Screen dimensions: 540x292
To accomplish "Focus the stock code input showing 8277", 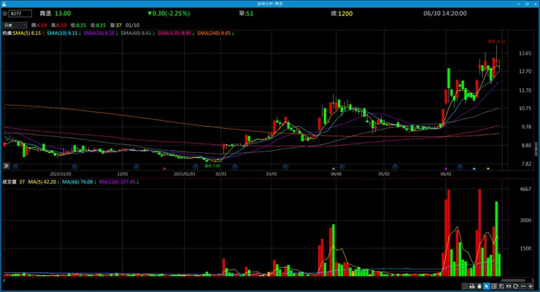I will tap(20, 14).
